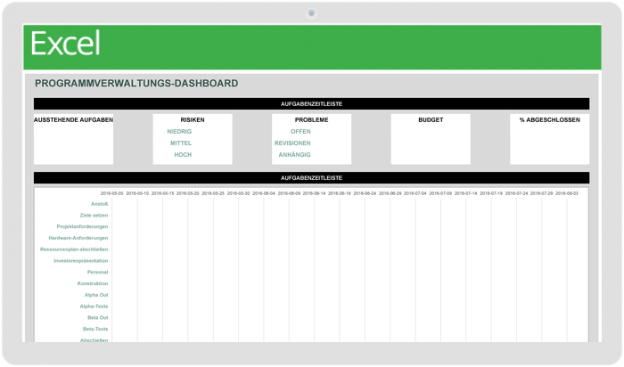This screenshot has height=367, width=624.
Task: Select the 2016-06-29 axis date
Action: tap(390, 193)
